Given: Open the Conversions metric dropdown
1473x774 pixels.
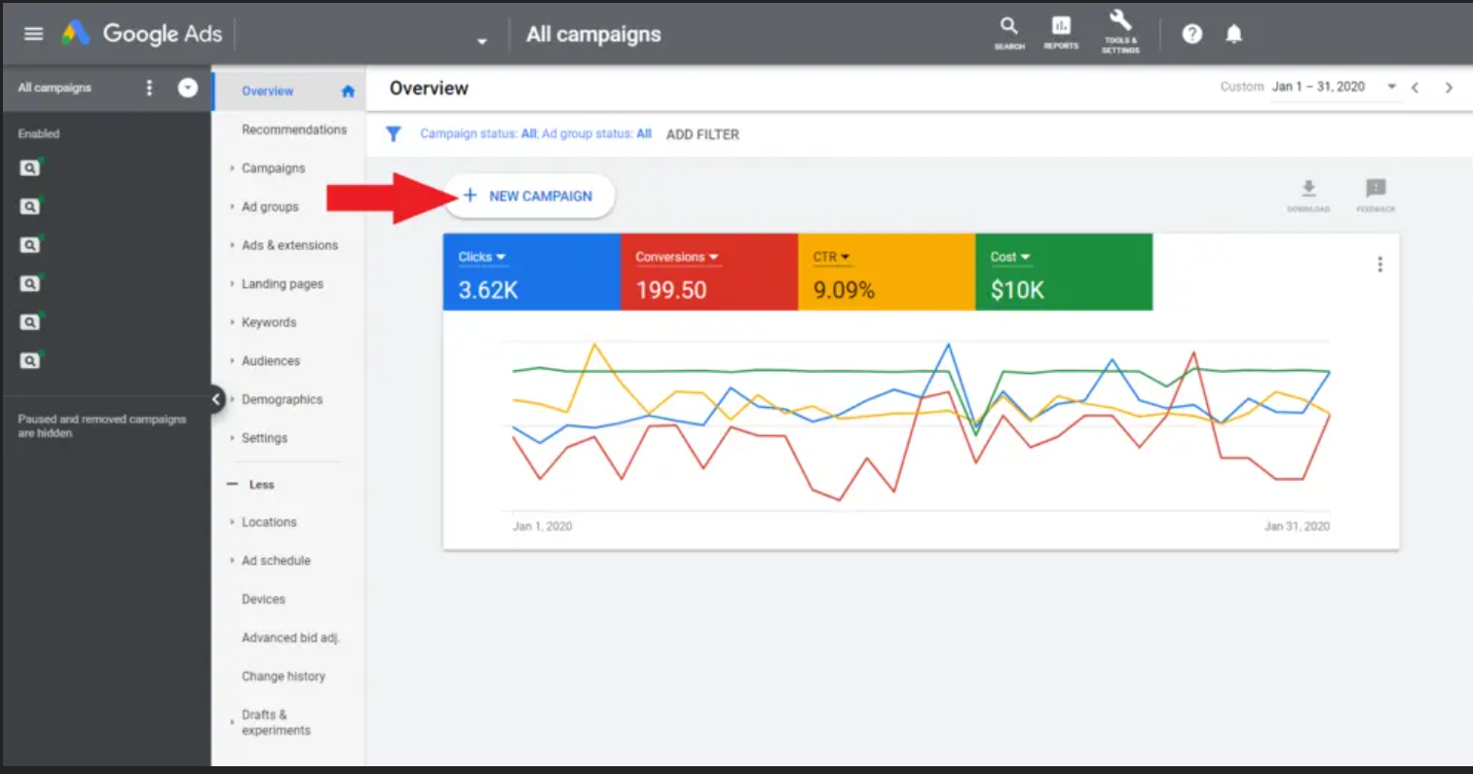Looking at the screenshot, I should tap(677, 257).
